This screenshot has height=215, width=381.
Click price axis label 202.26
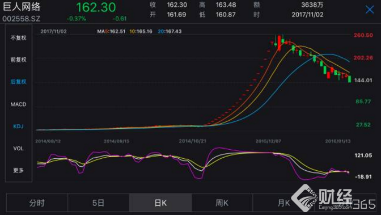363,58
